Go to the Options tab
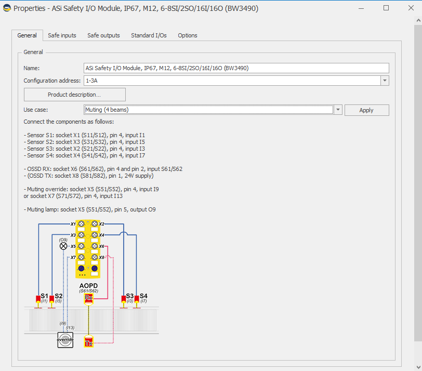This screenshot has width=422, height=371. pos(187,35)
